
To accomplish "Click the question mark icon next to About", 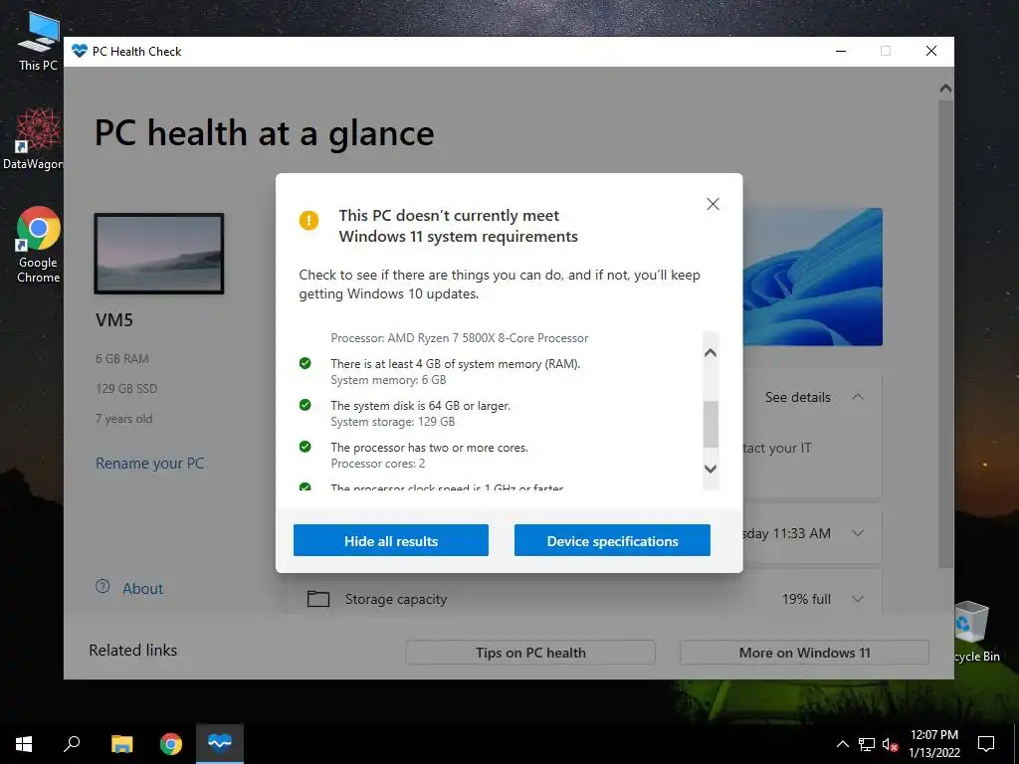I will [102, 587].
